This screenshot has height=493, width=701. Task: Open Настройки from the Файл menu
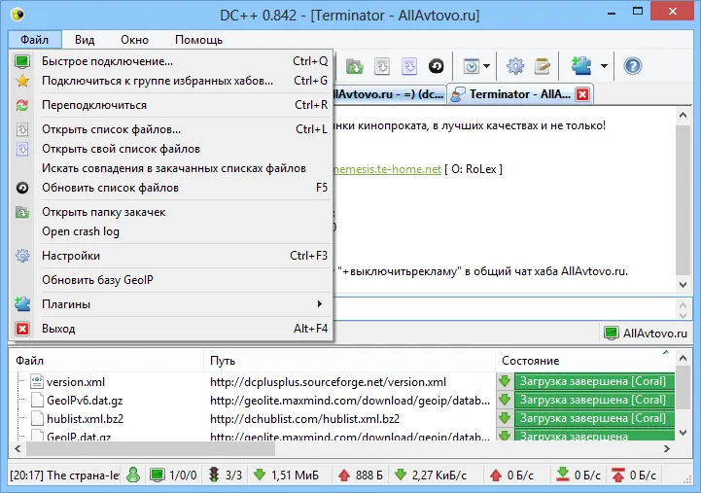pos(170,256)
